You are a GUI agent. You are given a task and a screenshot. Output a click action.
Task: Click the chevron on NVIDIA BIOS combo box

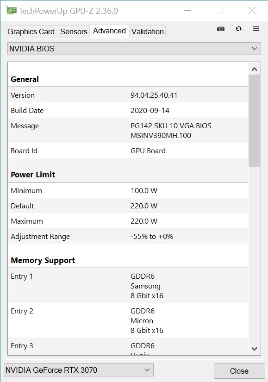pos(255,49)
